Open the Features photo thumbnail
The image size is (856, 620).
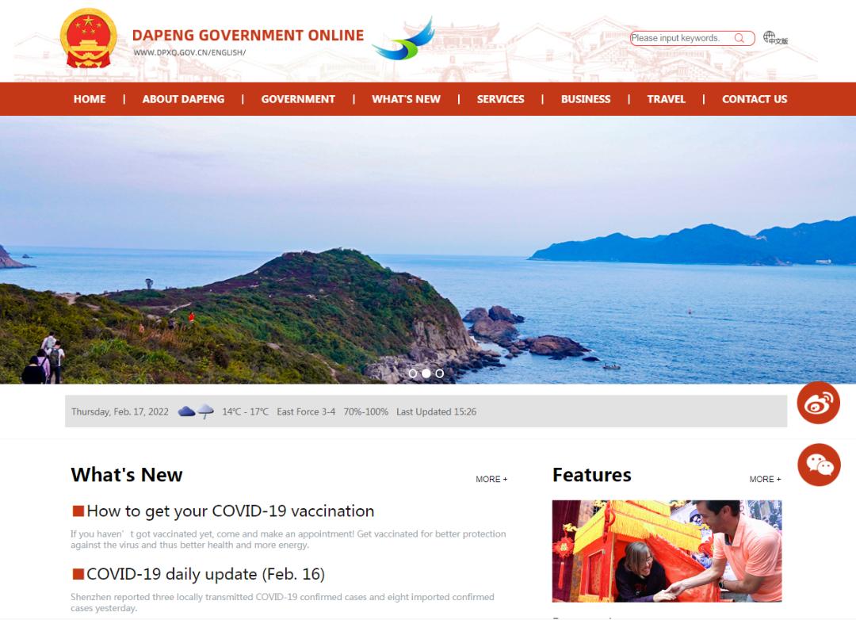(667, 550)
